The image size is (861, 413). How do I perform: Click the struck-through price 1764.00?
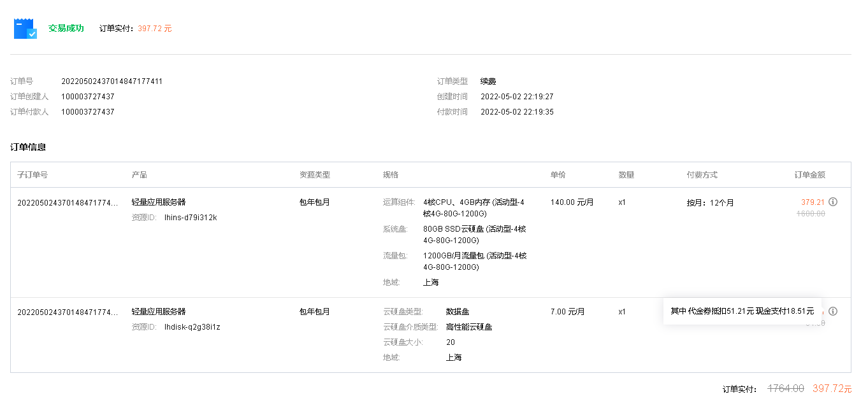(786, 388)
